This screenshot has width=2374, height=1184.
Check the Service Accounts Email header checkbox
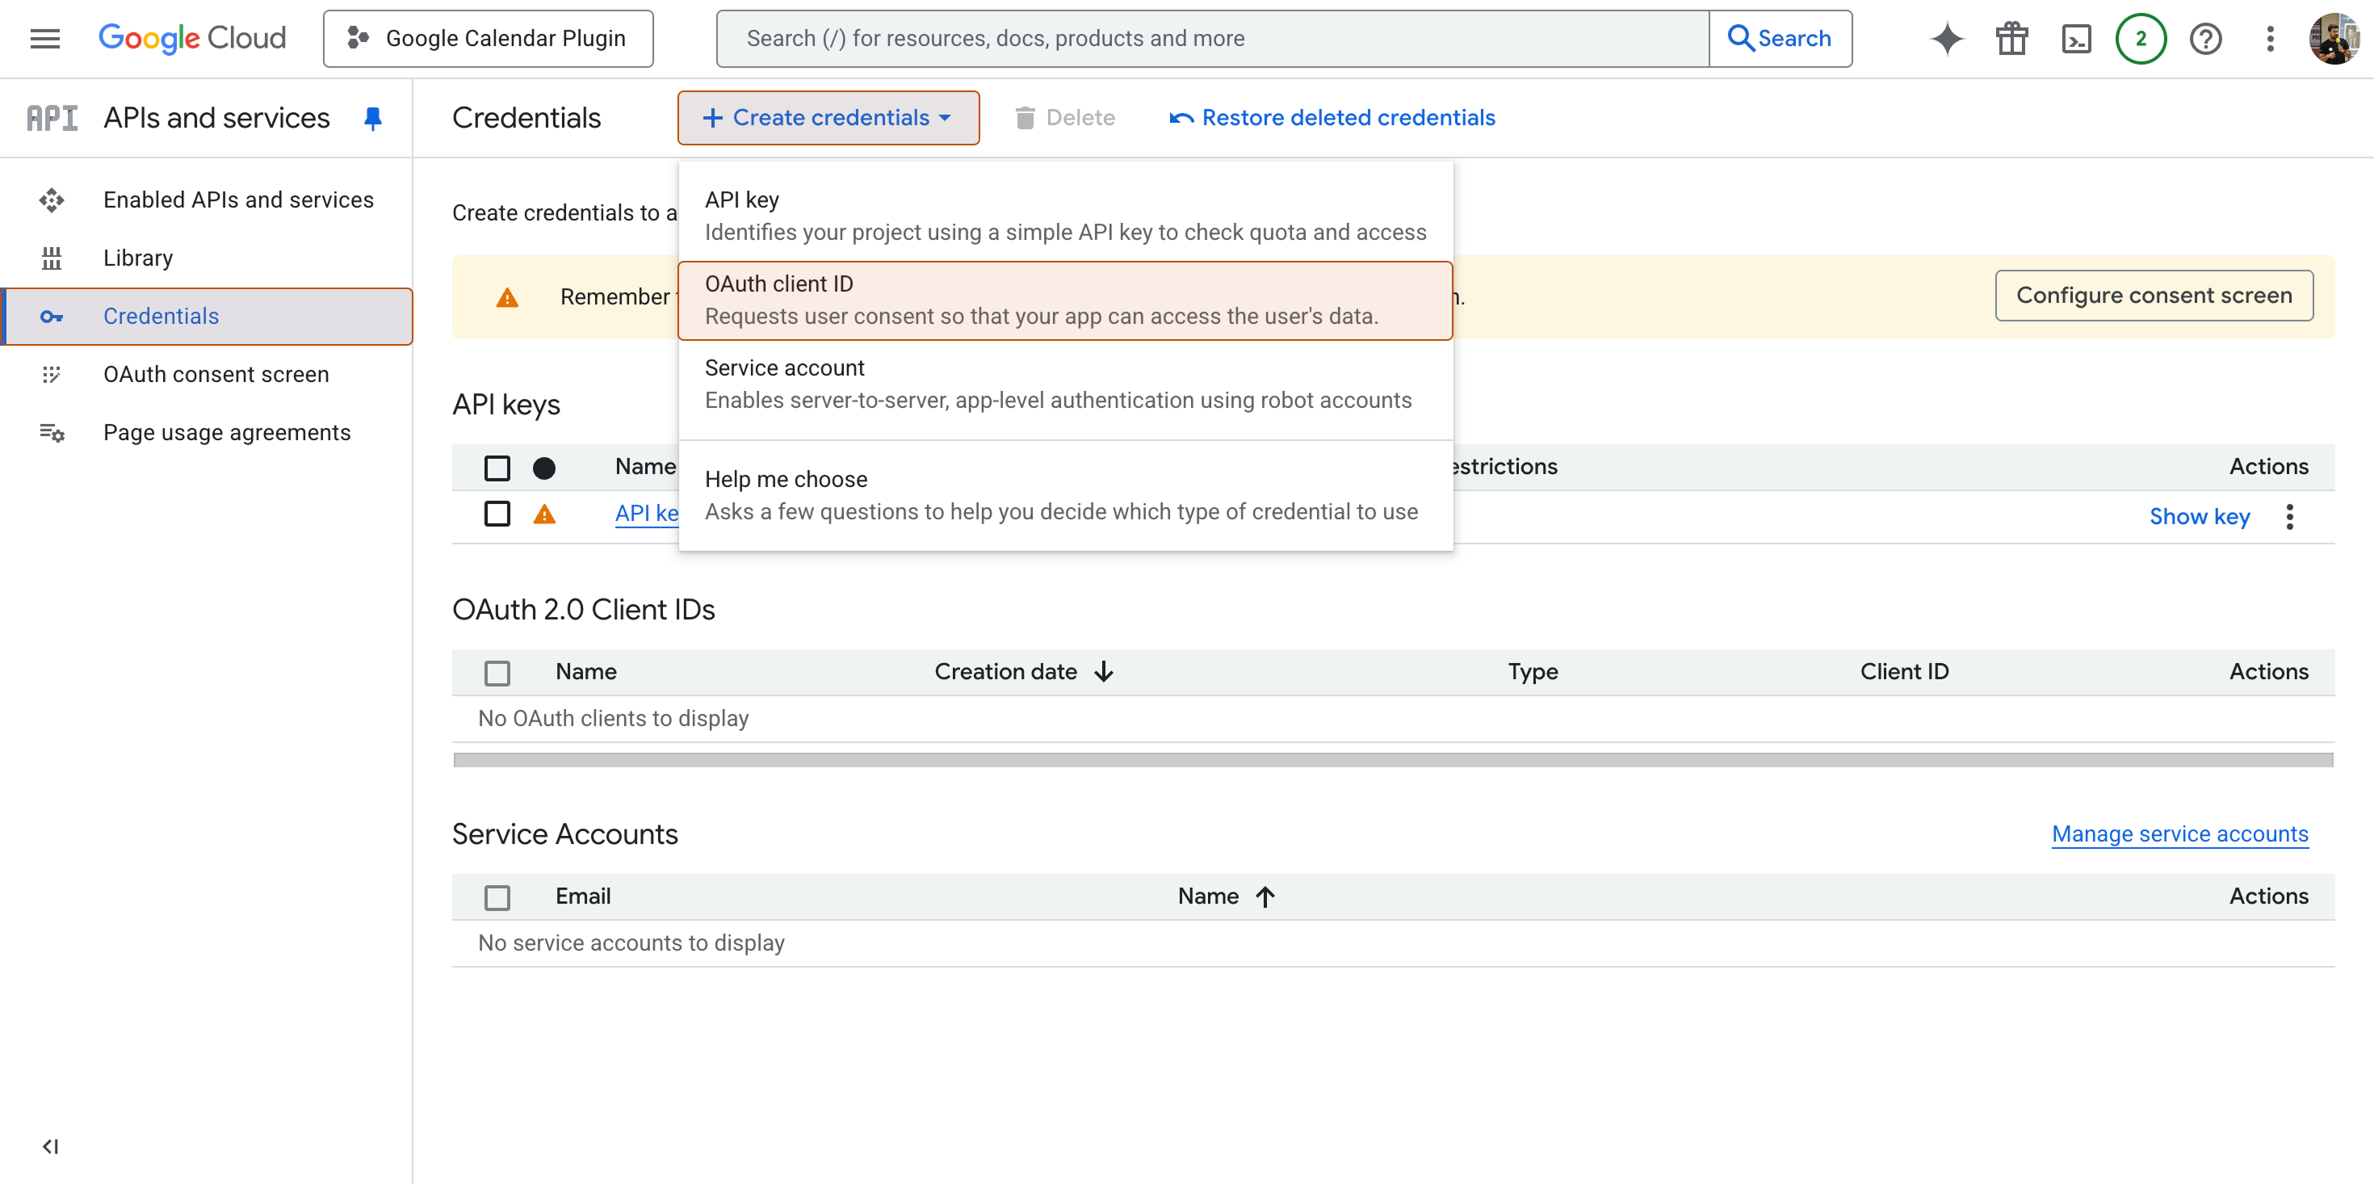[x=497, y=896]
